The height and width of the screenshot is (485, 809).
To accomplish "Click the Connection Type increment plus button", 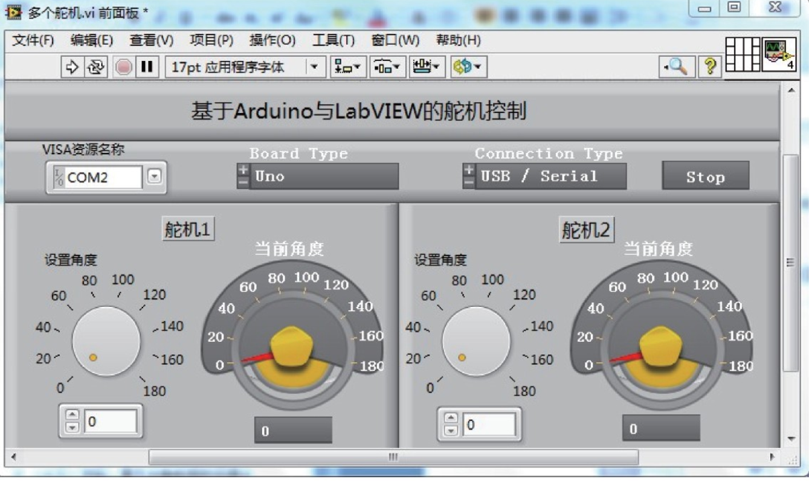I will click(468, 170).
